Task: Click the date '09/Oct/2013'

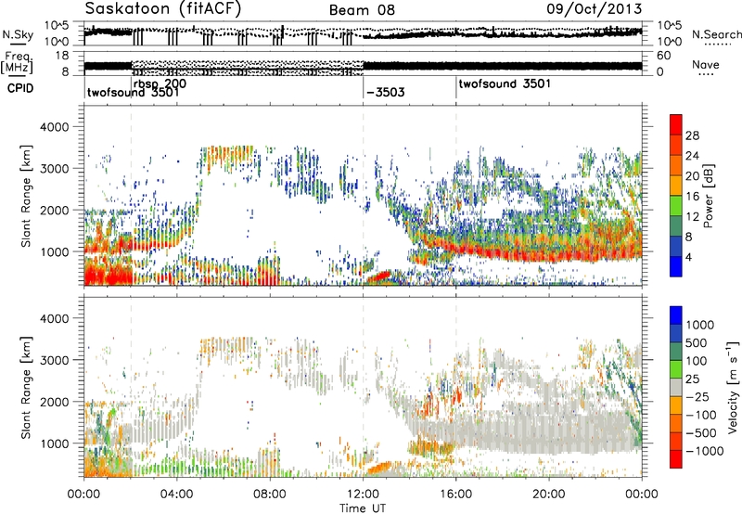Action: tap(595, 9)
